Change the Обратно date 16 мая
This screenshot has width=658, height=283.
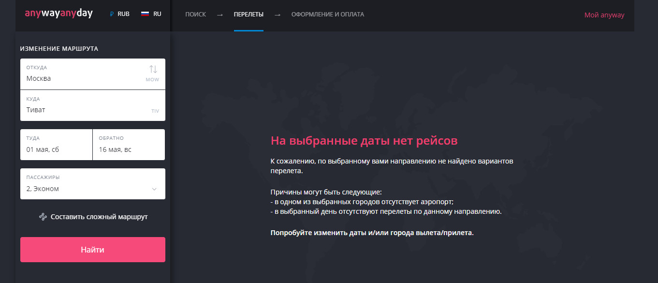tap(129, 145)
